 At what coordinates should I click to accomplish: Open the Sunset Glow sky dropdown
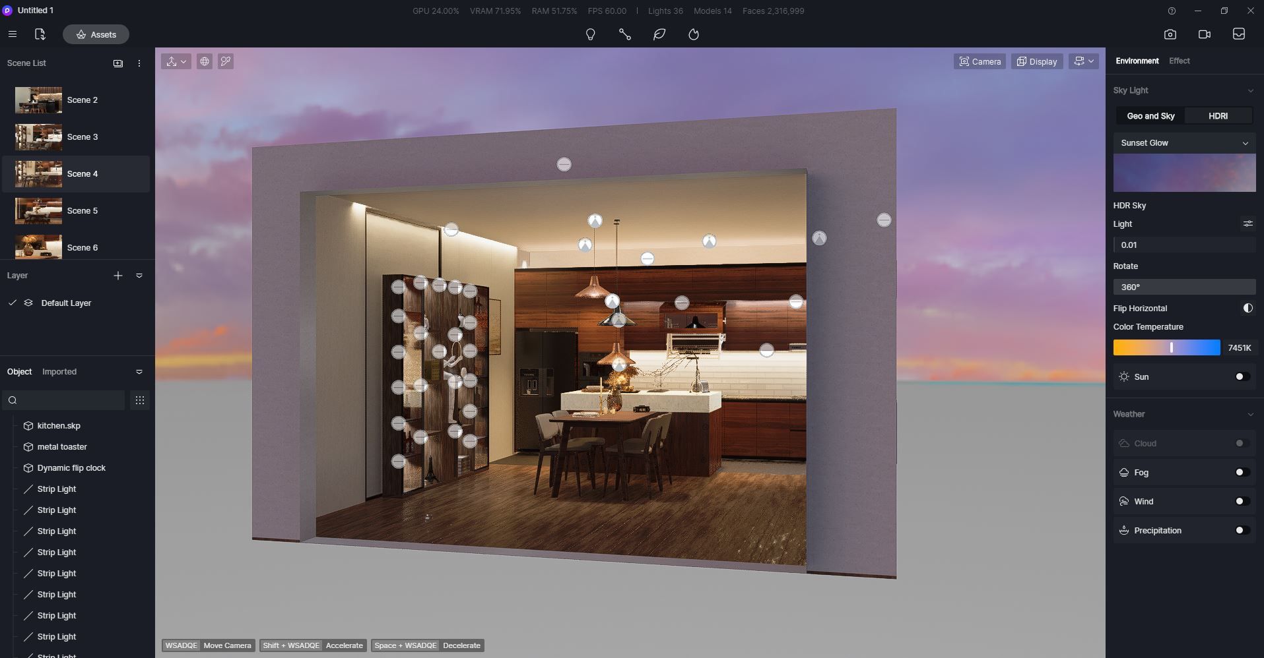[x=1184, y=143]
